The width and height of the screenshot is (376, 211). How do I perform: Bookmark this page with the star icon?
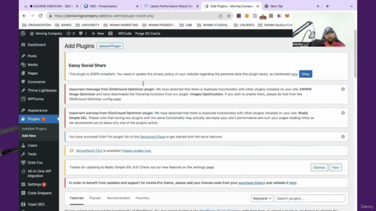[x=229, y=16]
